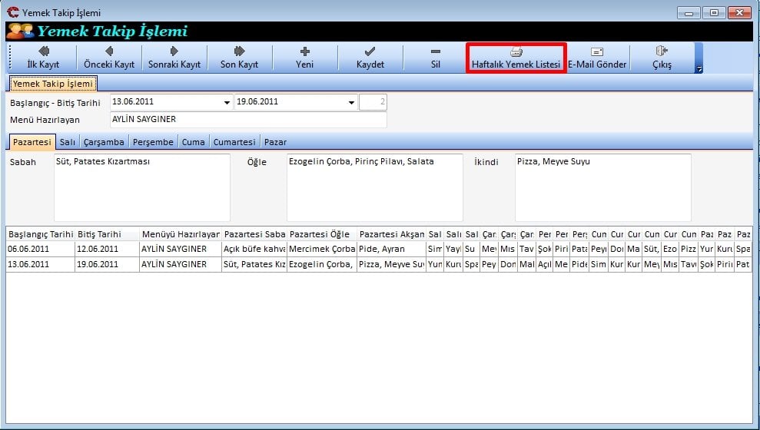Select the Cumartesi tab
This screenshot has width=760, height=430.
234,142
